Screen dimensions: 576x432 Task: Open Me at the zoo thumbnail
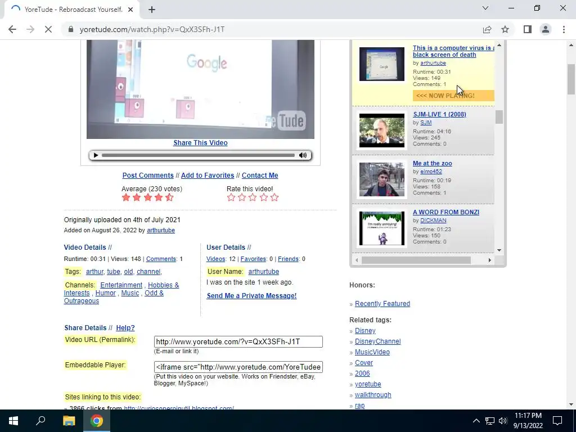(382, 179)
